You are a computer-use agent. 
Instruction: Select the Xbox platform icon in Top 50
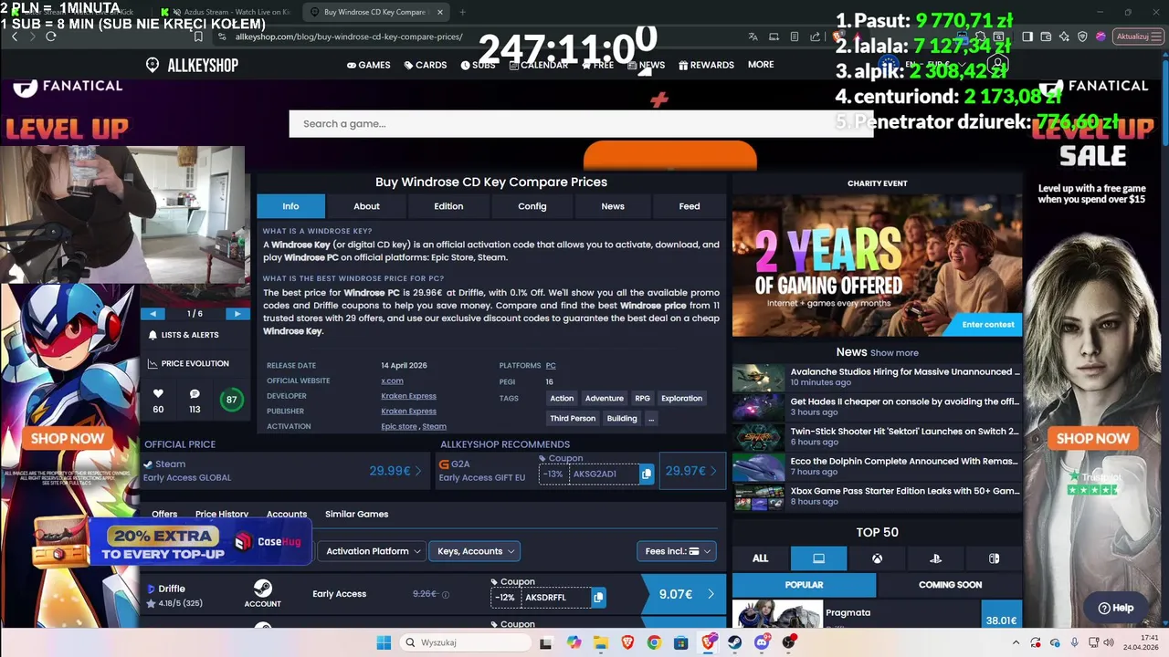click(877, 558)
